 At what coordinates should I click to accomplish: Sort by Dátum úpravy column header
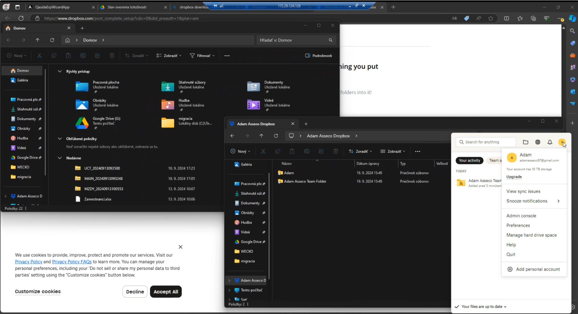(368, 164)
